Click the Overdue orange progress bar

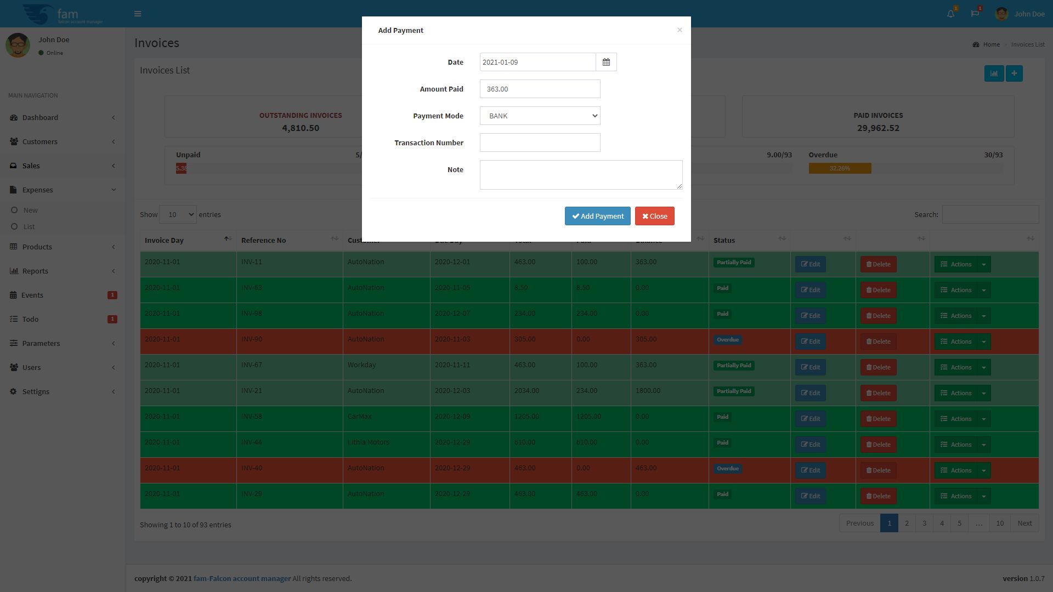[x=840, y=168]
